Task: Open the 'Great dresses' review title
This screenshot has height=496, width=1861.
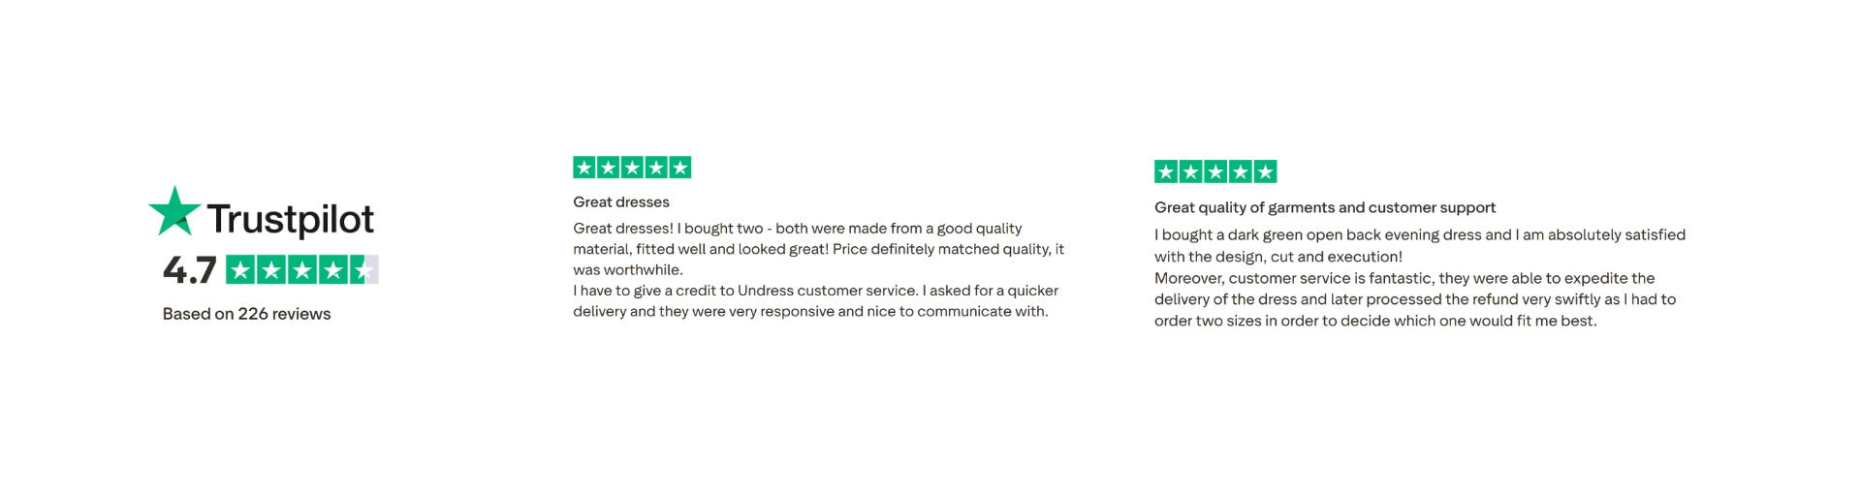Action: point(621,202)
